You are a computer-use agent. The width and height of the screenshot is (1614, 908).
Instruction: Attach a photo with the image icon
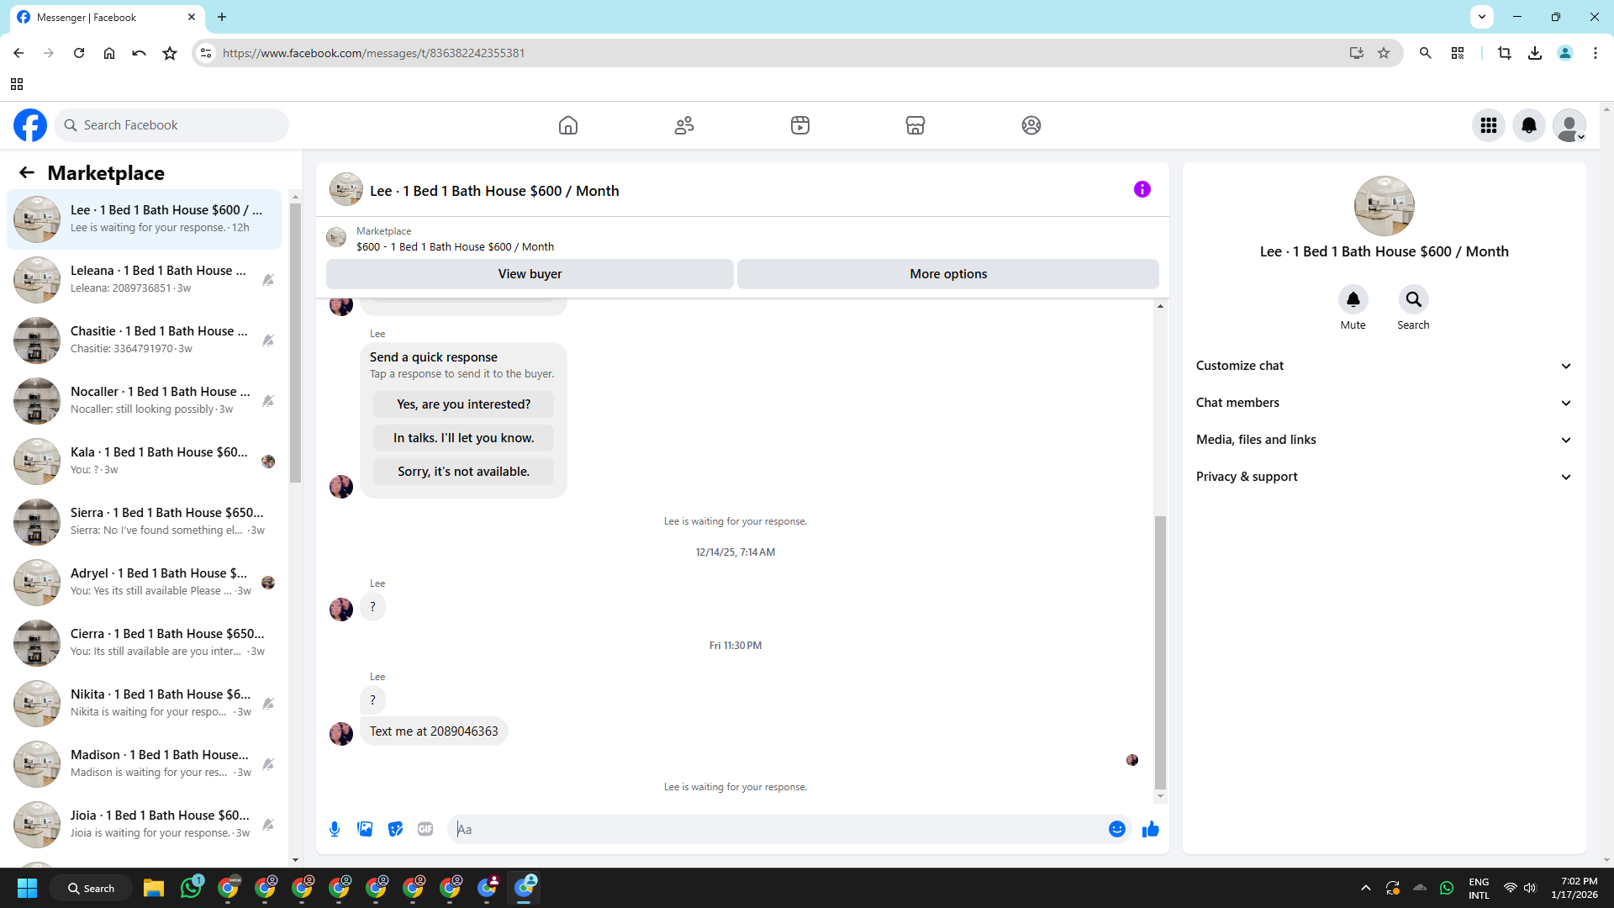(365, 829)
